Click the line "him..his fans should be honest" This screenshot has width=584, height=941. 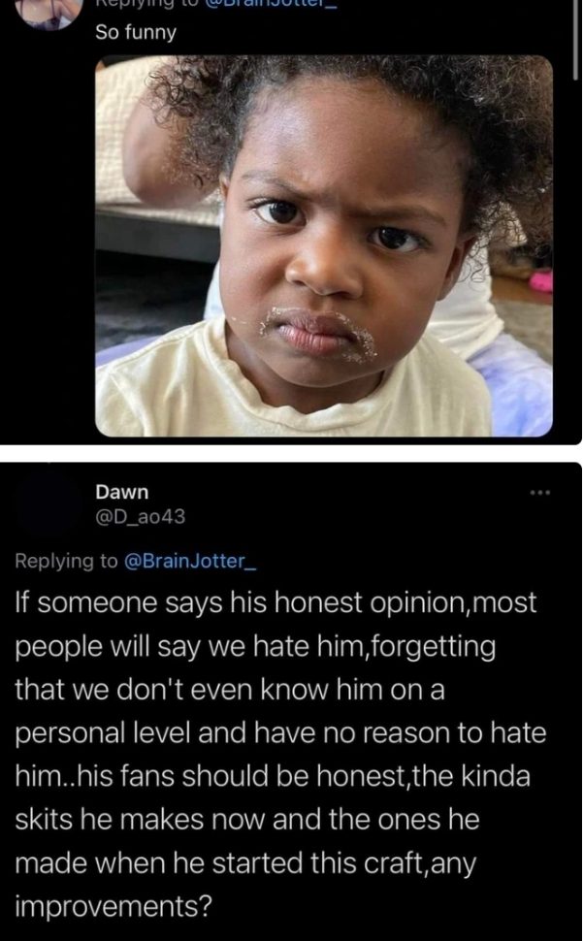(x=273, y=776)
